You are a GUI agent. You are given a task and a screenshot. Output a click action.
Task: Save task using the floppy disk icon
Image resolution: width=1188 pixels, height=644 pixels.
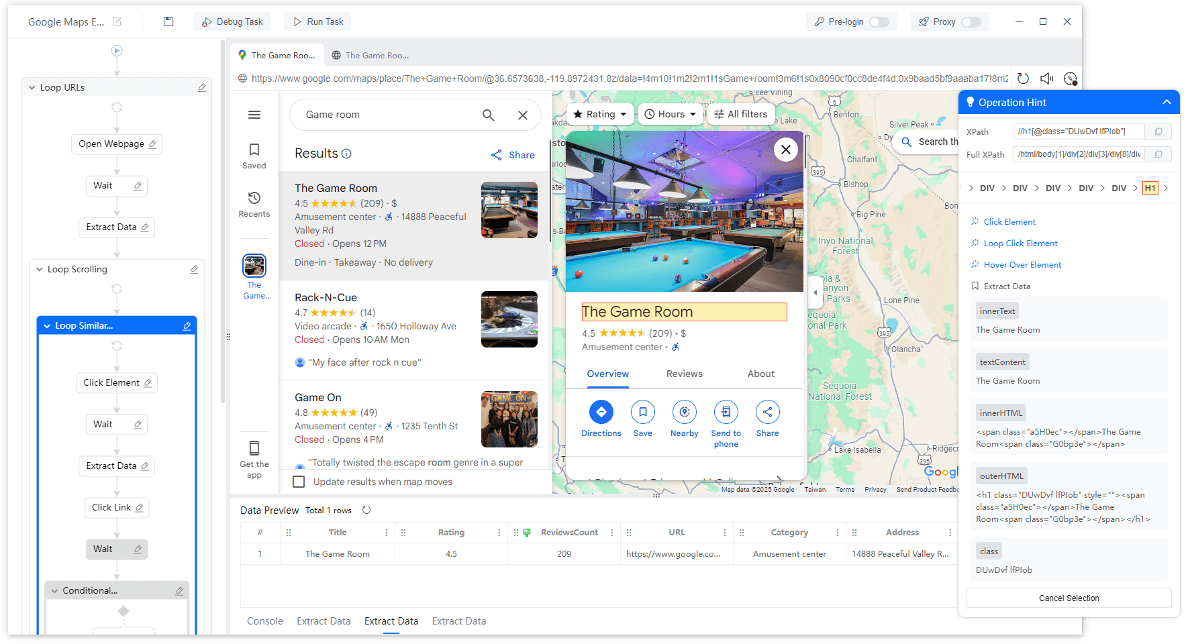[168, 21]
